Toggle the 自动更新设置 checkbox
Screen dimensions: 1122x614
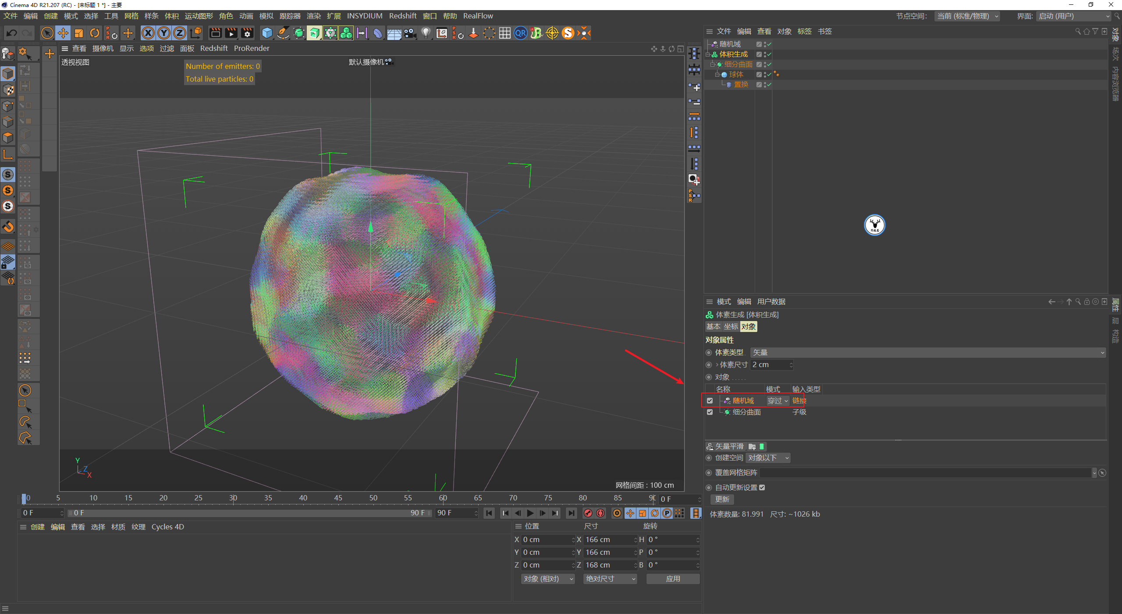click(x=762, y=488)
